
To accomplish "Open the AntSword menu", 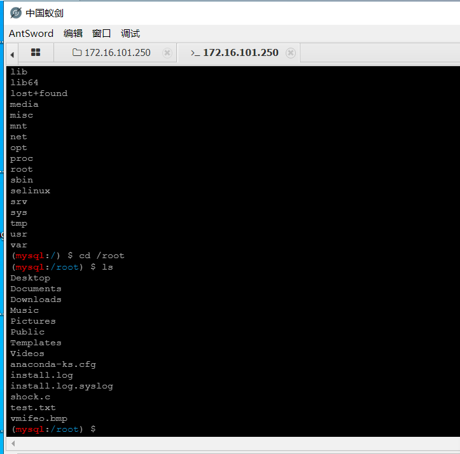I will (31, 34).
